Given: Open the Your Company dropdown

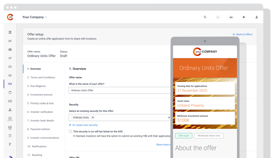Looking at the screenshot, I should coord(35,17).
